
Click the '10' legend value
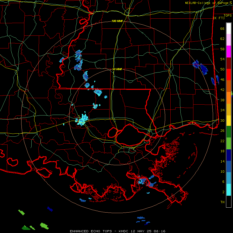coord(222,172)
